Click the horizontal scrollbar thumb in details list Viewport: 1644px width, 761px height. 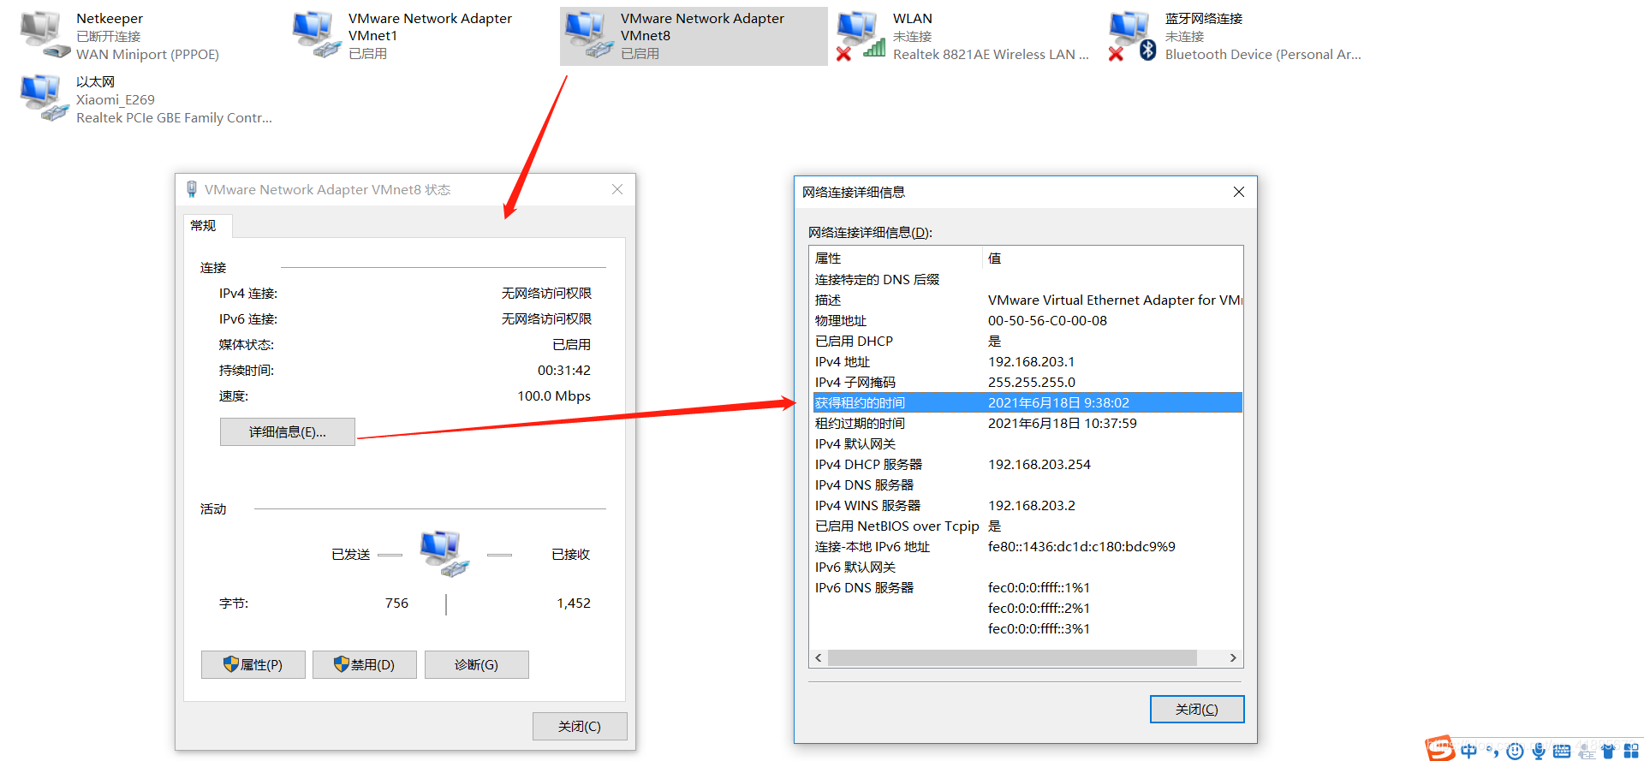pyautogui.click(x=1012, y=658)
